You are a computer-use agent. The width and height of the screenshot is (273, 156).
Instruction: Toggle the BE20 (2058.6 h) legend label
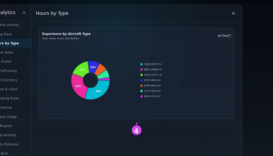point(153,70)
